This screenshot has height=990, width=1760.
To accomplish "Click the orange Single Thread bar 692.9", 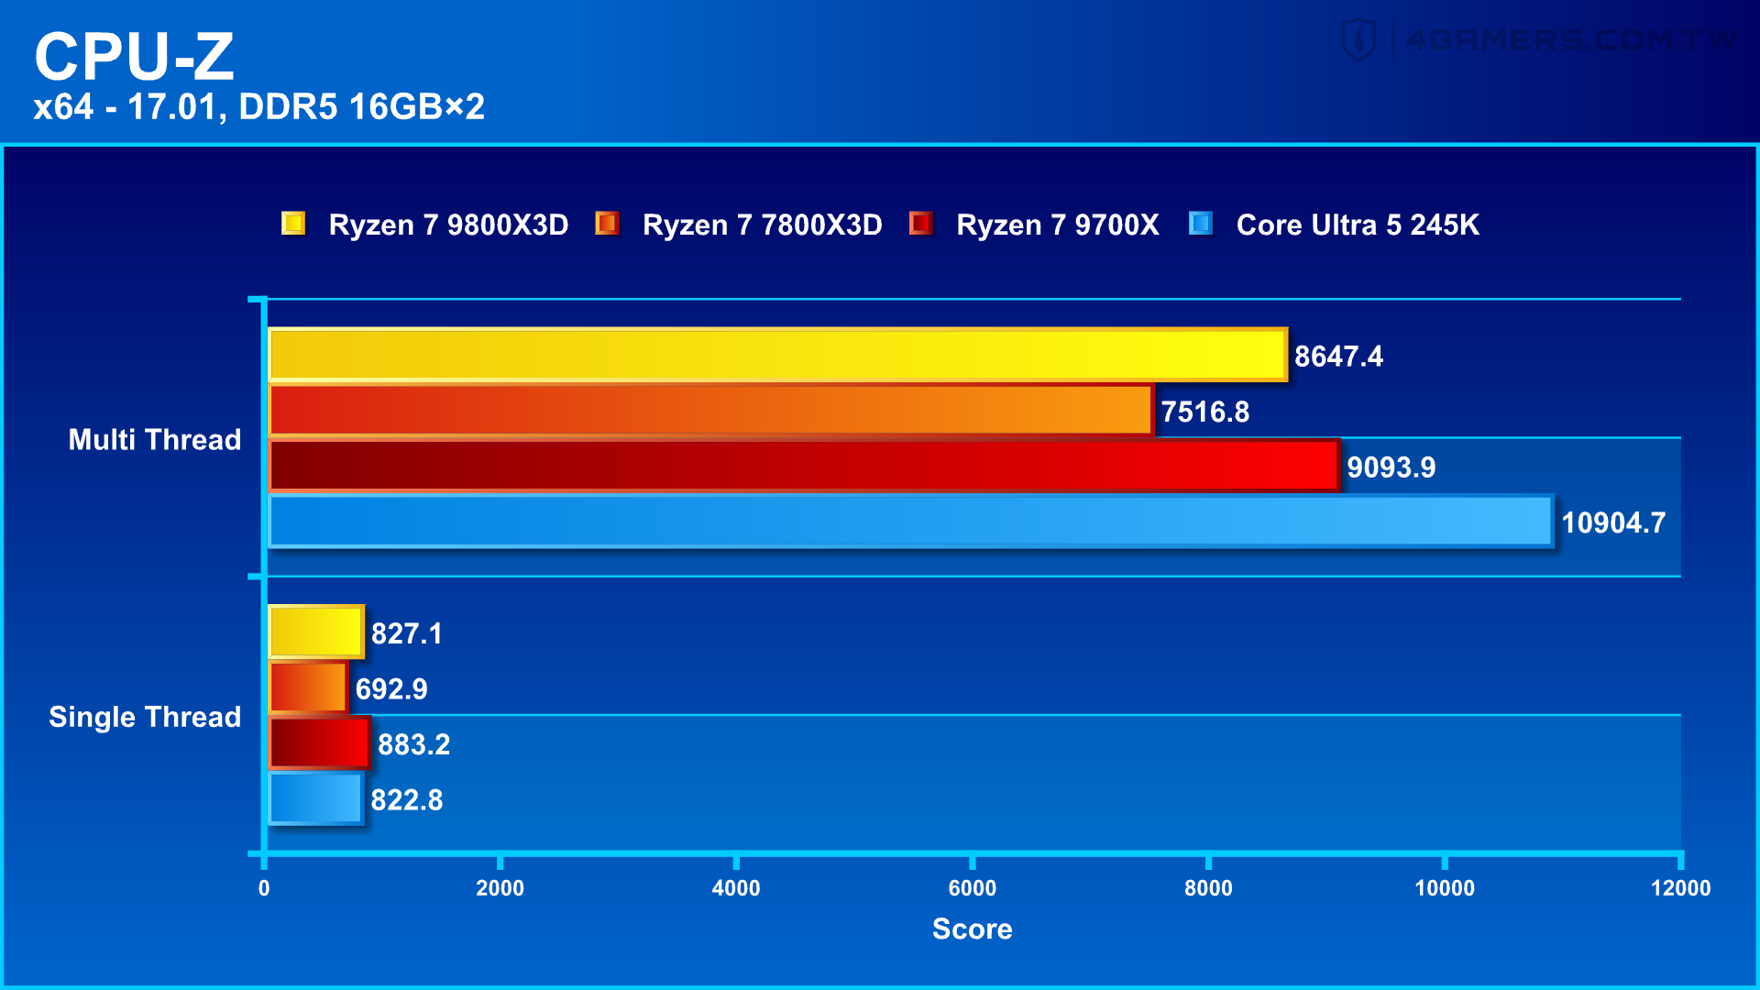I will (x=308, y=687).
